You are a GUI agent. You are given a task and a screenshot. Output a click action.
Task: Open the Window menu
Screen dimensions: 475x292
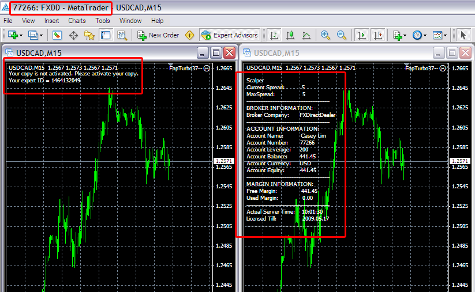130,21
